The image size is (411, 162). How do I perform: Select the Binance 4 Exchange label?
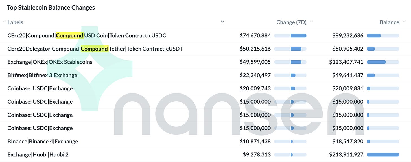[x=43, y=141]
